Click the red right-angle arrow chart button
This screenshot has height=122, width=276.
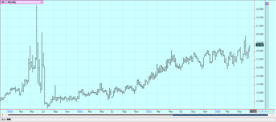pyautogui.click(x=259, y=111)
